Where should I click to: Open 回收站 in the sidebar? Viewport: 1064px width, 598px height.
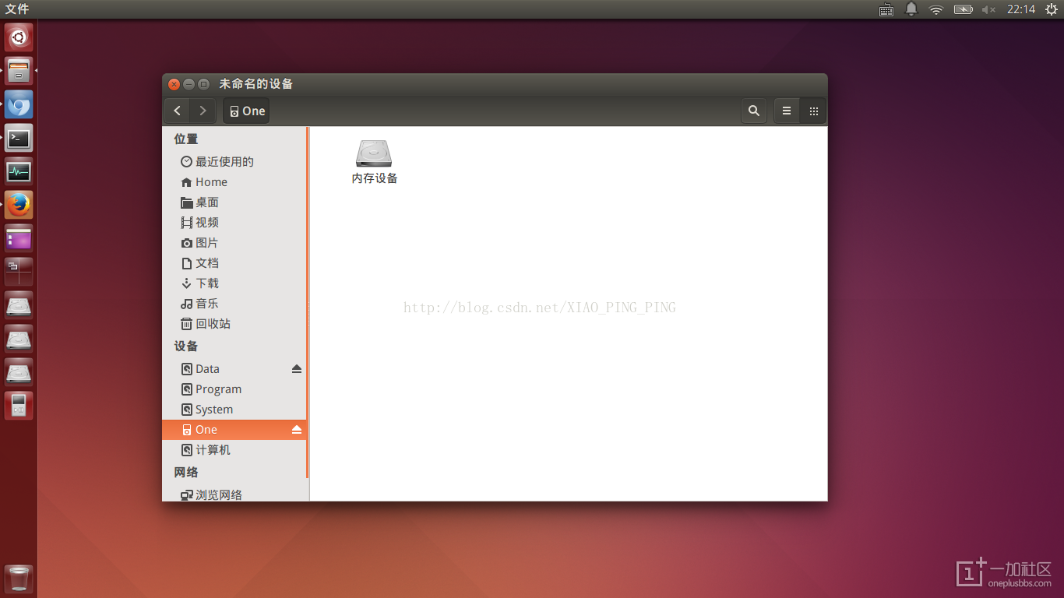(x=234, y=323)
